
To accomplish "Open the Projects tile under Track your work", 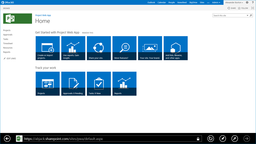I will (x=48, y=83).
